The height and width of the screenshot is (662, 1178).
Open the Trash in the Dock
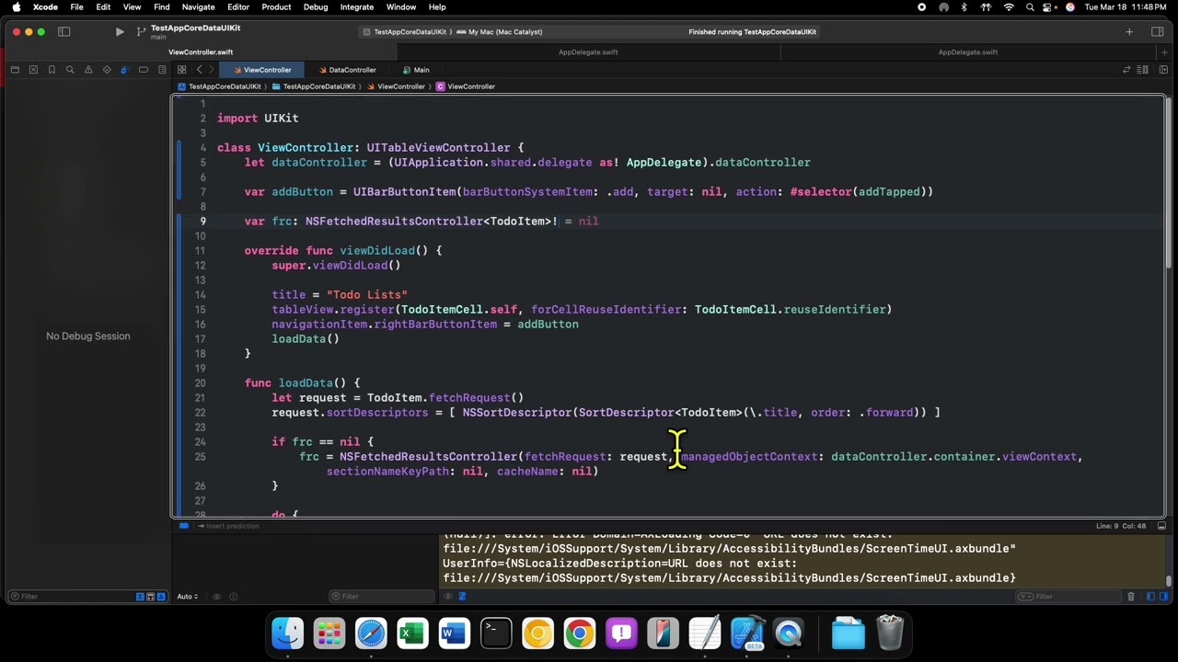point(890,633)
